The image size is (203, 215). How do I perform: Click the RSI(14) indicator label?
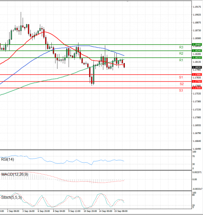click(7, 159)
